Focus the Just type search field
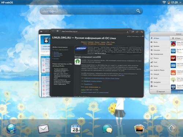Viewport: 183px width, 137px height. click(91, 11)
